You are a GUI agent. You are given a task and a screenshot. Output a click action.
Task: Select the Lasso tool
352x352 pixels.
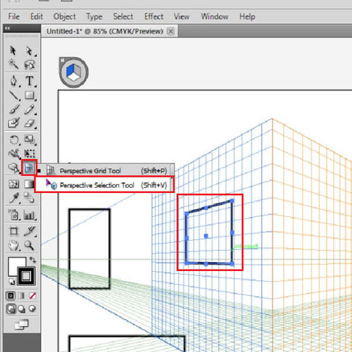coord(30,65)
